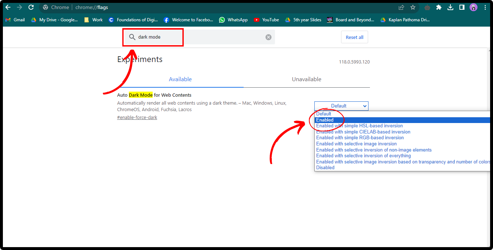This screenshot has height=250, width=493.
Task: Click the share page icon
Action: pyautogui.click(x=401, y=7)
